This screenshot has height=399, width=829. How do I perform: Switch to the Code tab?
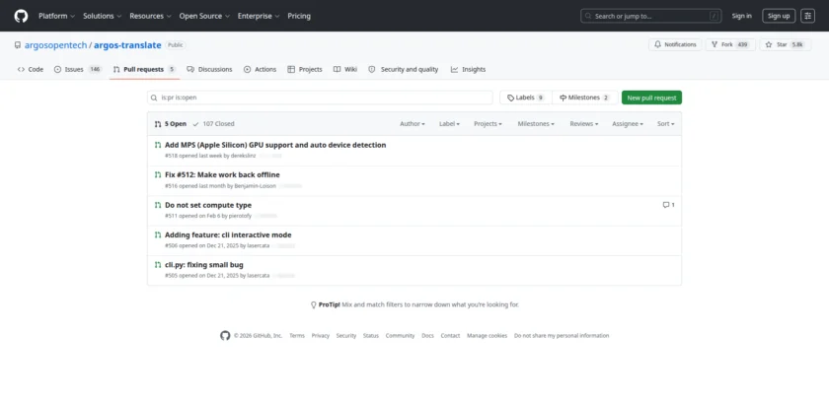31,69
